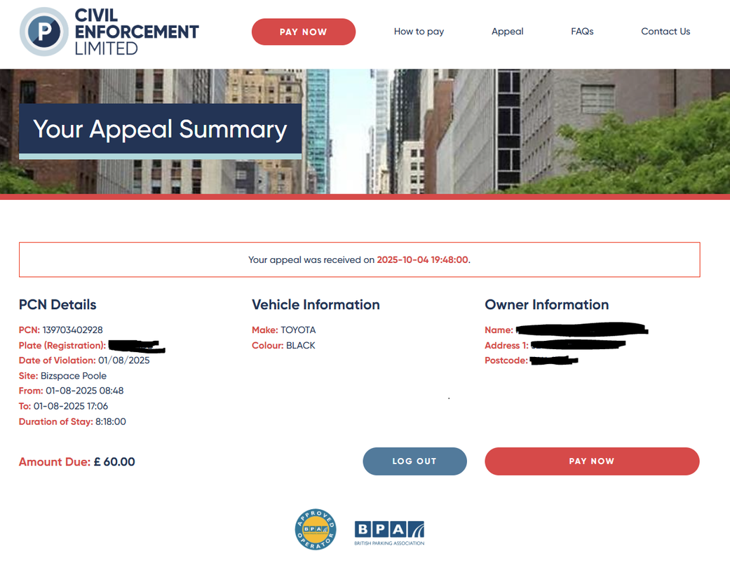Click the British Parking Association logo
The image size is (730, 561).
point(390,533)
